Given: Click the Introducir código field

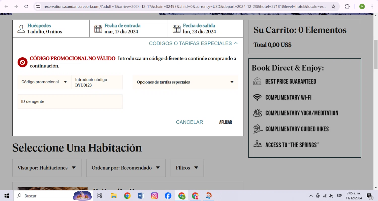Looking at the screenshot, I should 97,82.
